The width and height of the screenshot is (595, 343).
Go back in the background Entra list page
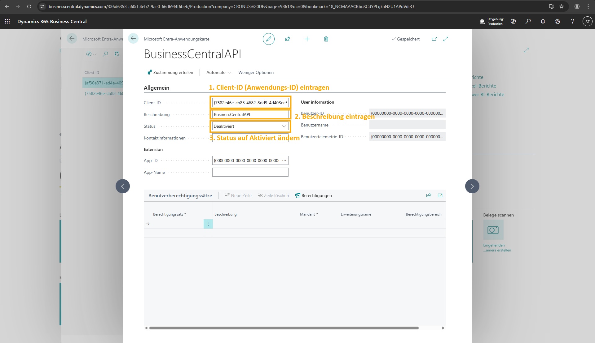(72, 39)
